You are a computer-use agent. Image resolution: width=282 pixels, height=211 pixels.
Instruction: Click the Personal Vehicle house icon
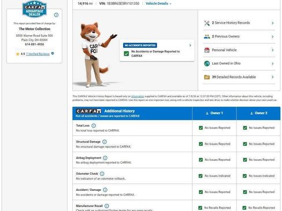207,50
